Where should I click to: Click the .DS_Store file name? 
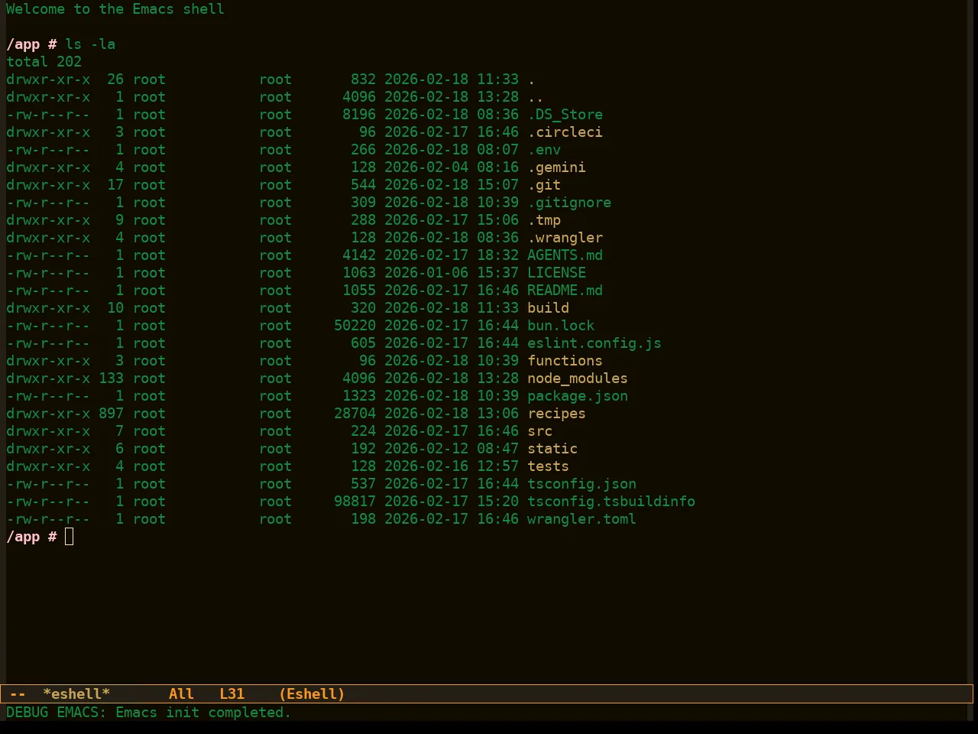pyautogui.click(x=565, y=115)
